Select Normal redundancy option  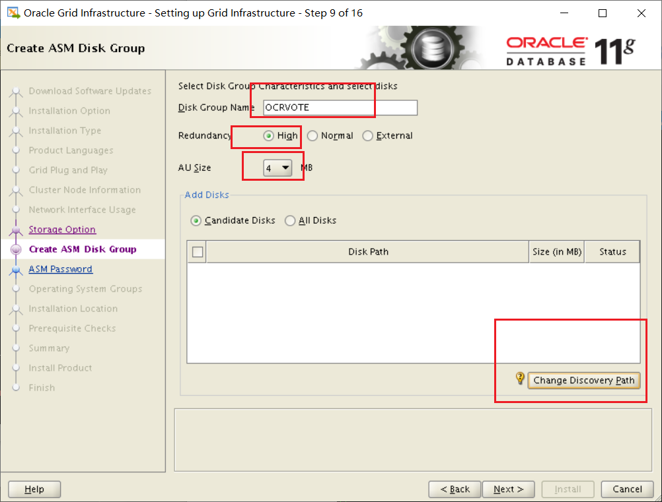tap(313, 136)
